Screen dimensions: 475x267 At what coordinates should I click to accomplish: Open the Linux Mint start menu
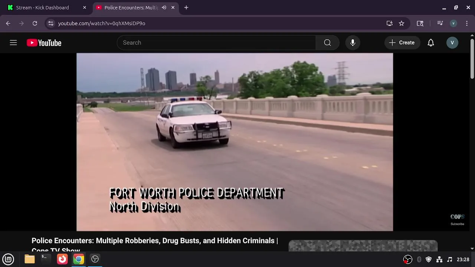pos(8,259)
